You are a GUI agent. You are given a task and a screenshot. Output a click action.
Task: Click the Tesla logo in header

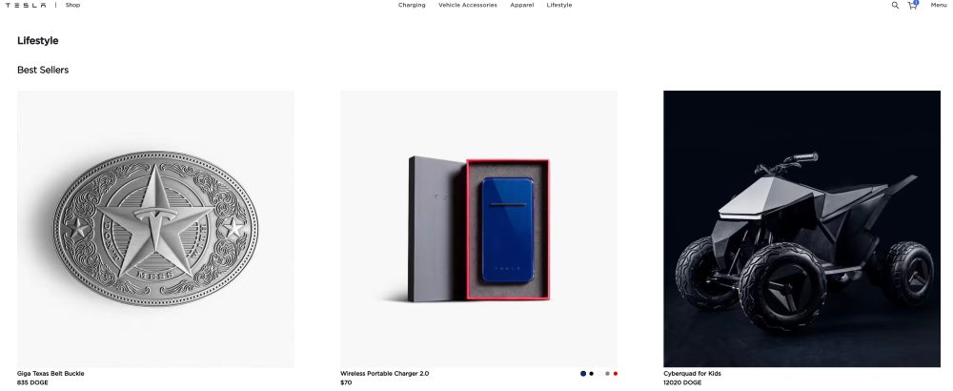[x=26, y=5]
